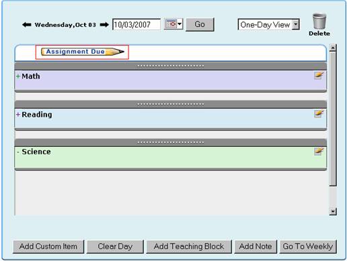Click the Add Note button
Screen dimensions: 347x261
[256, 246]
